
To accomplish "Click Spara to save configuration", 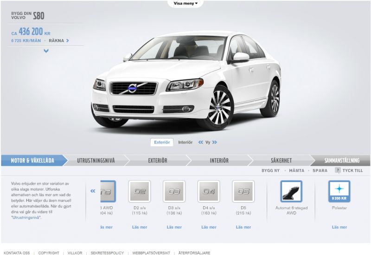I will 320,170.
